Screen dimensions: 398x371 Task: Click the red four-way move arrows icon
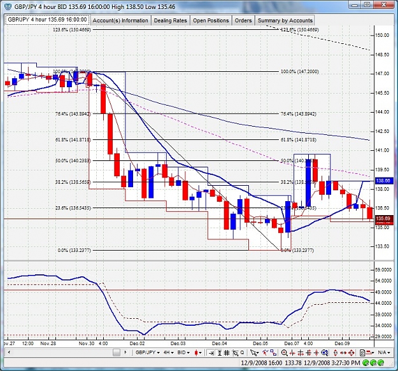pyautogui.click(x=352, y=353)
